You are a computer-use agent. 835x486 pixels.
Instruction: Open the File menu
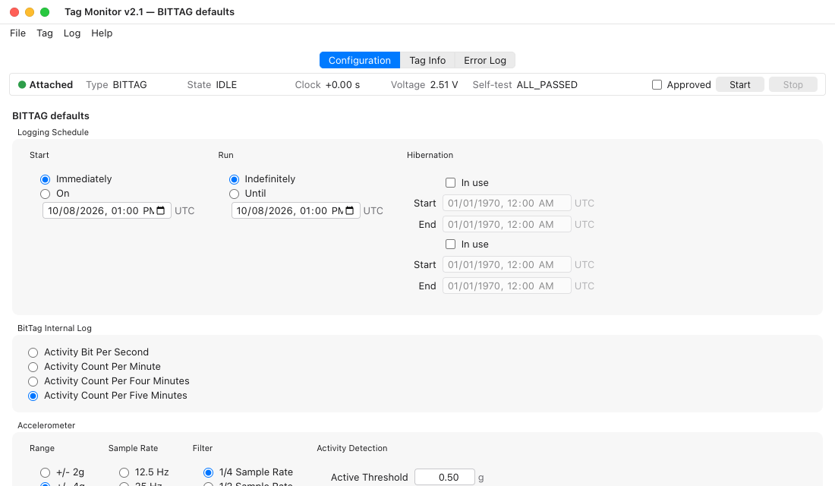[17, 33]
